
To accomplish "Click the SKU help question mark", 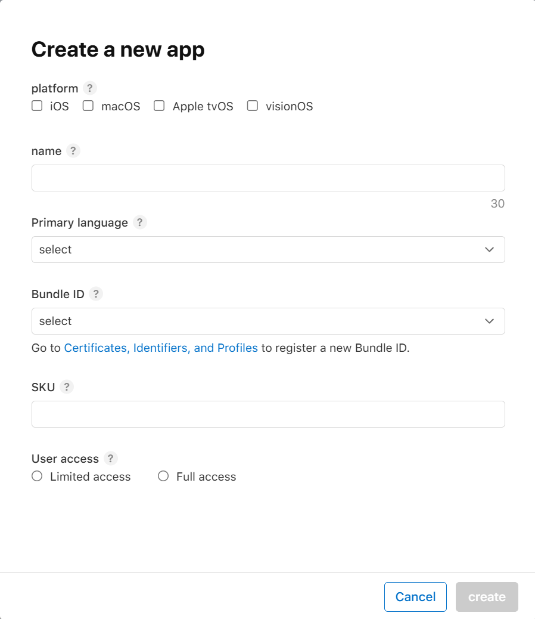I will pyautogui.click(x=67, y=387).
